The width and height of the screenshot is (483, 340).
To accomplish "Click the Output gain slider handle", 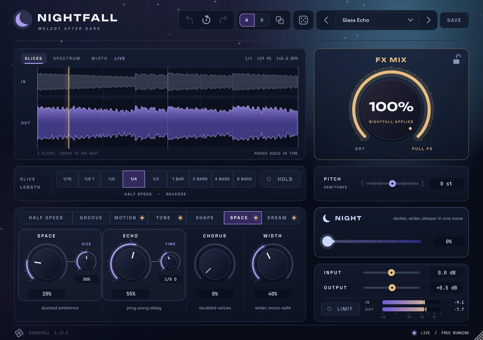I will (392, 288).
